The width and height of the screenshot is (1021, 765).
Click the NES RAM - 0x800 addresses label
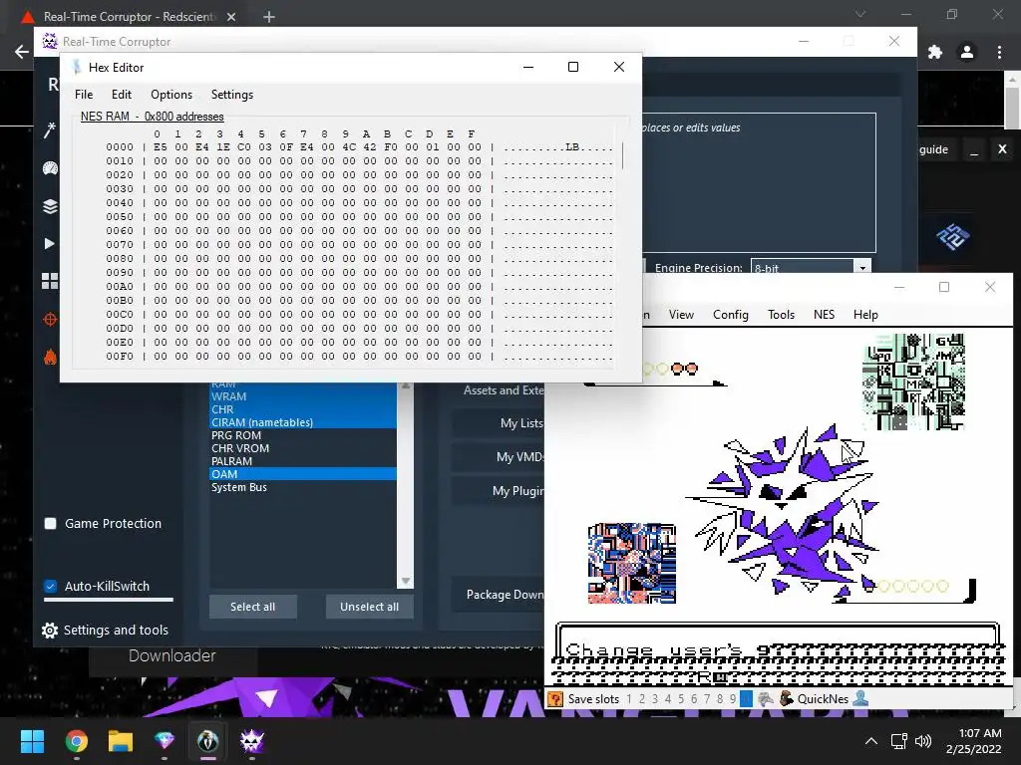click(153, 117)
